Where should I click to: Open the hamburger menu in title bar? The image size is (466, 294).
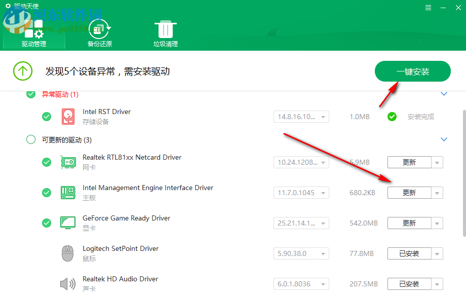pos(428,7)
